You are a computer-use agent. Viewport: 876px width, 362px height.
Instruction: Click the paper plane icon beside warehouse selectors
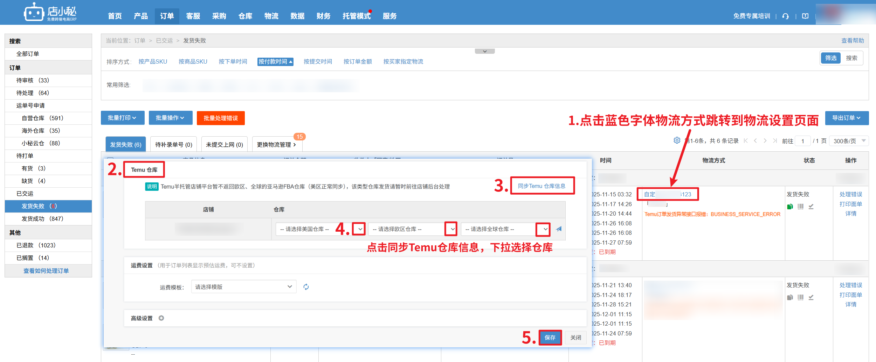click(559, 229)
